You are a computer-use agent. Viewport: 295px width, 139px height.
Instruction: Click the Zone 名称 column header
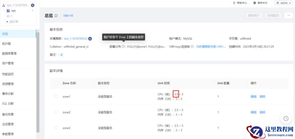pos(69,83)
